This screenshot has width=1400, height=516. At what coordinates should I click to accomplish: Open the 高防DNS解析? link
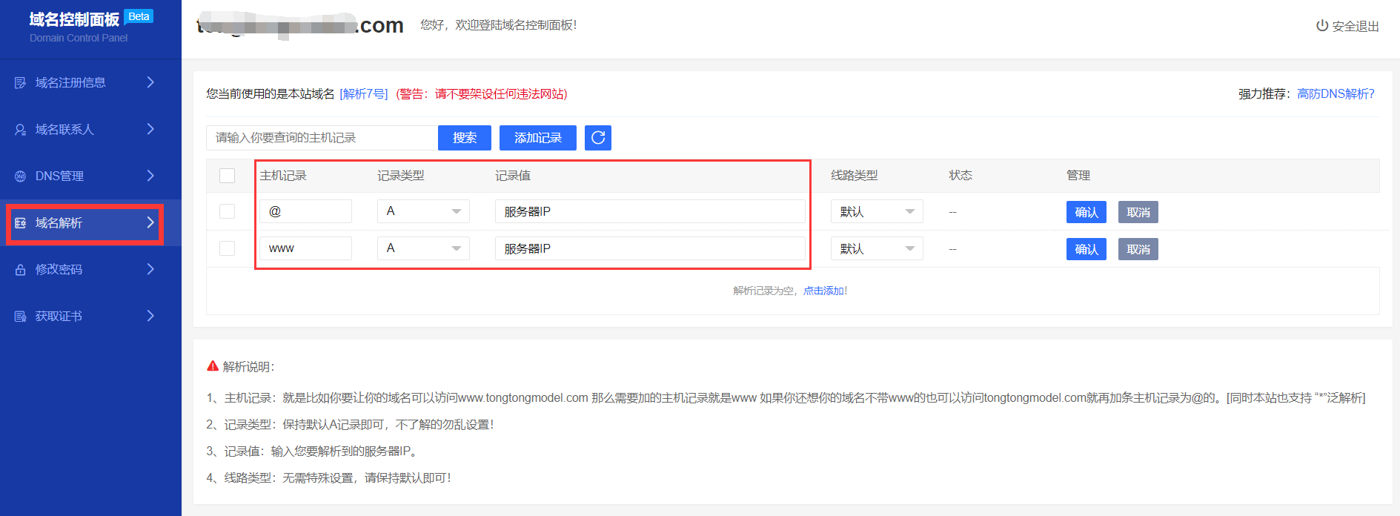click(1336, 93)
